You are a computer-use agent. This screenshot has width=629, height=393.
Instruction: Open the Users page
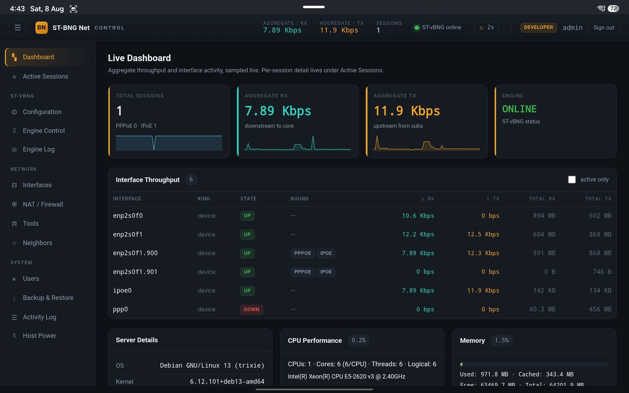click(x=47, y=279)
